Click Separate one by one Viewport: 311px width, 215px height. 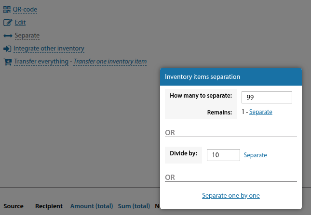[231, 195]
